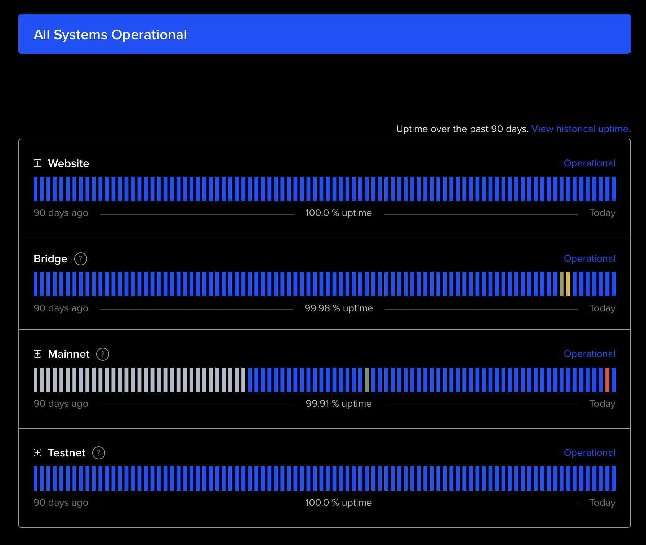Click 'Today' label under Mainnet
Screen dimensions: 646x545
click(x=602, y=404)
